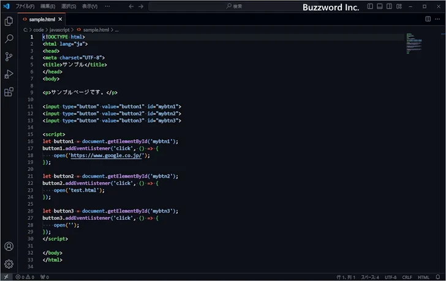The height and width of the screenshot is (281, 446).
Task: Click button3.addEventListener on line 27
Action: pos(76,218)
